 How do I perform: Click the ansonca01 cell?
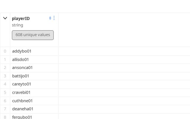coord(22,68)
